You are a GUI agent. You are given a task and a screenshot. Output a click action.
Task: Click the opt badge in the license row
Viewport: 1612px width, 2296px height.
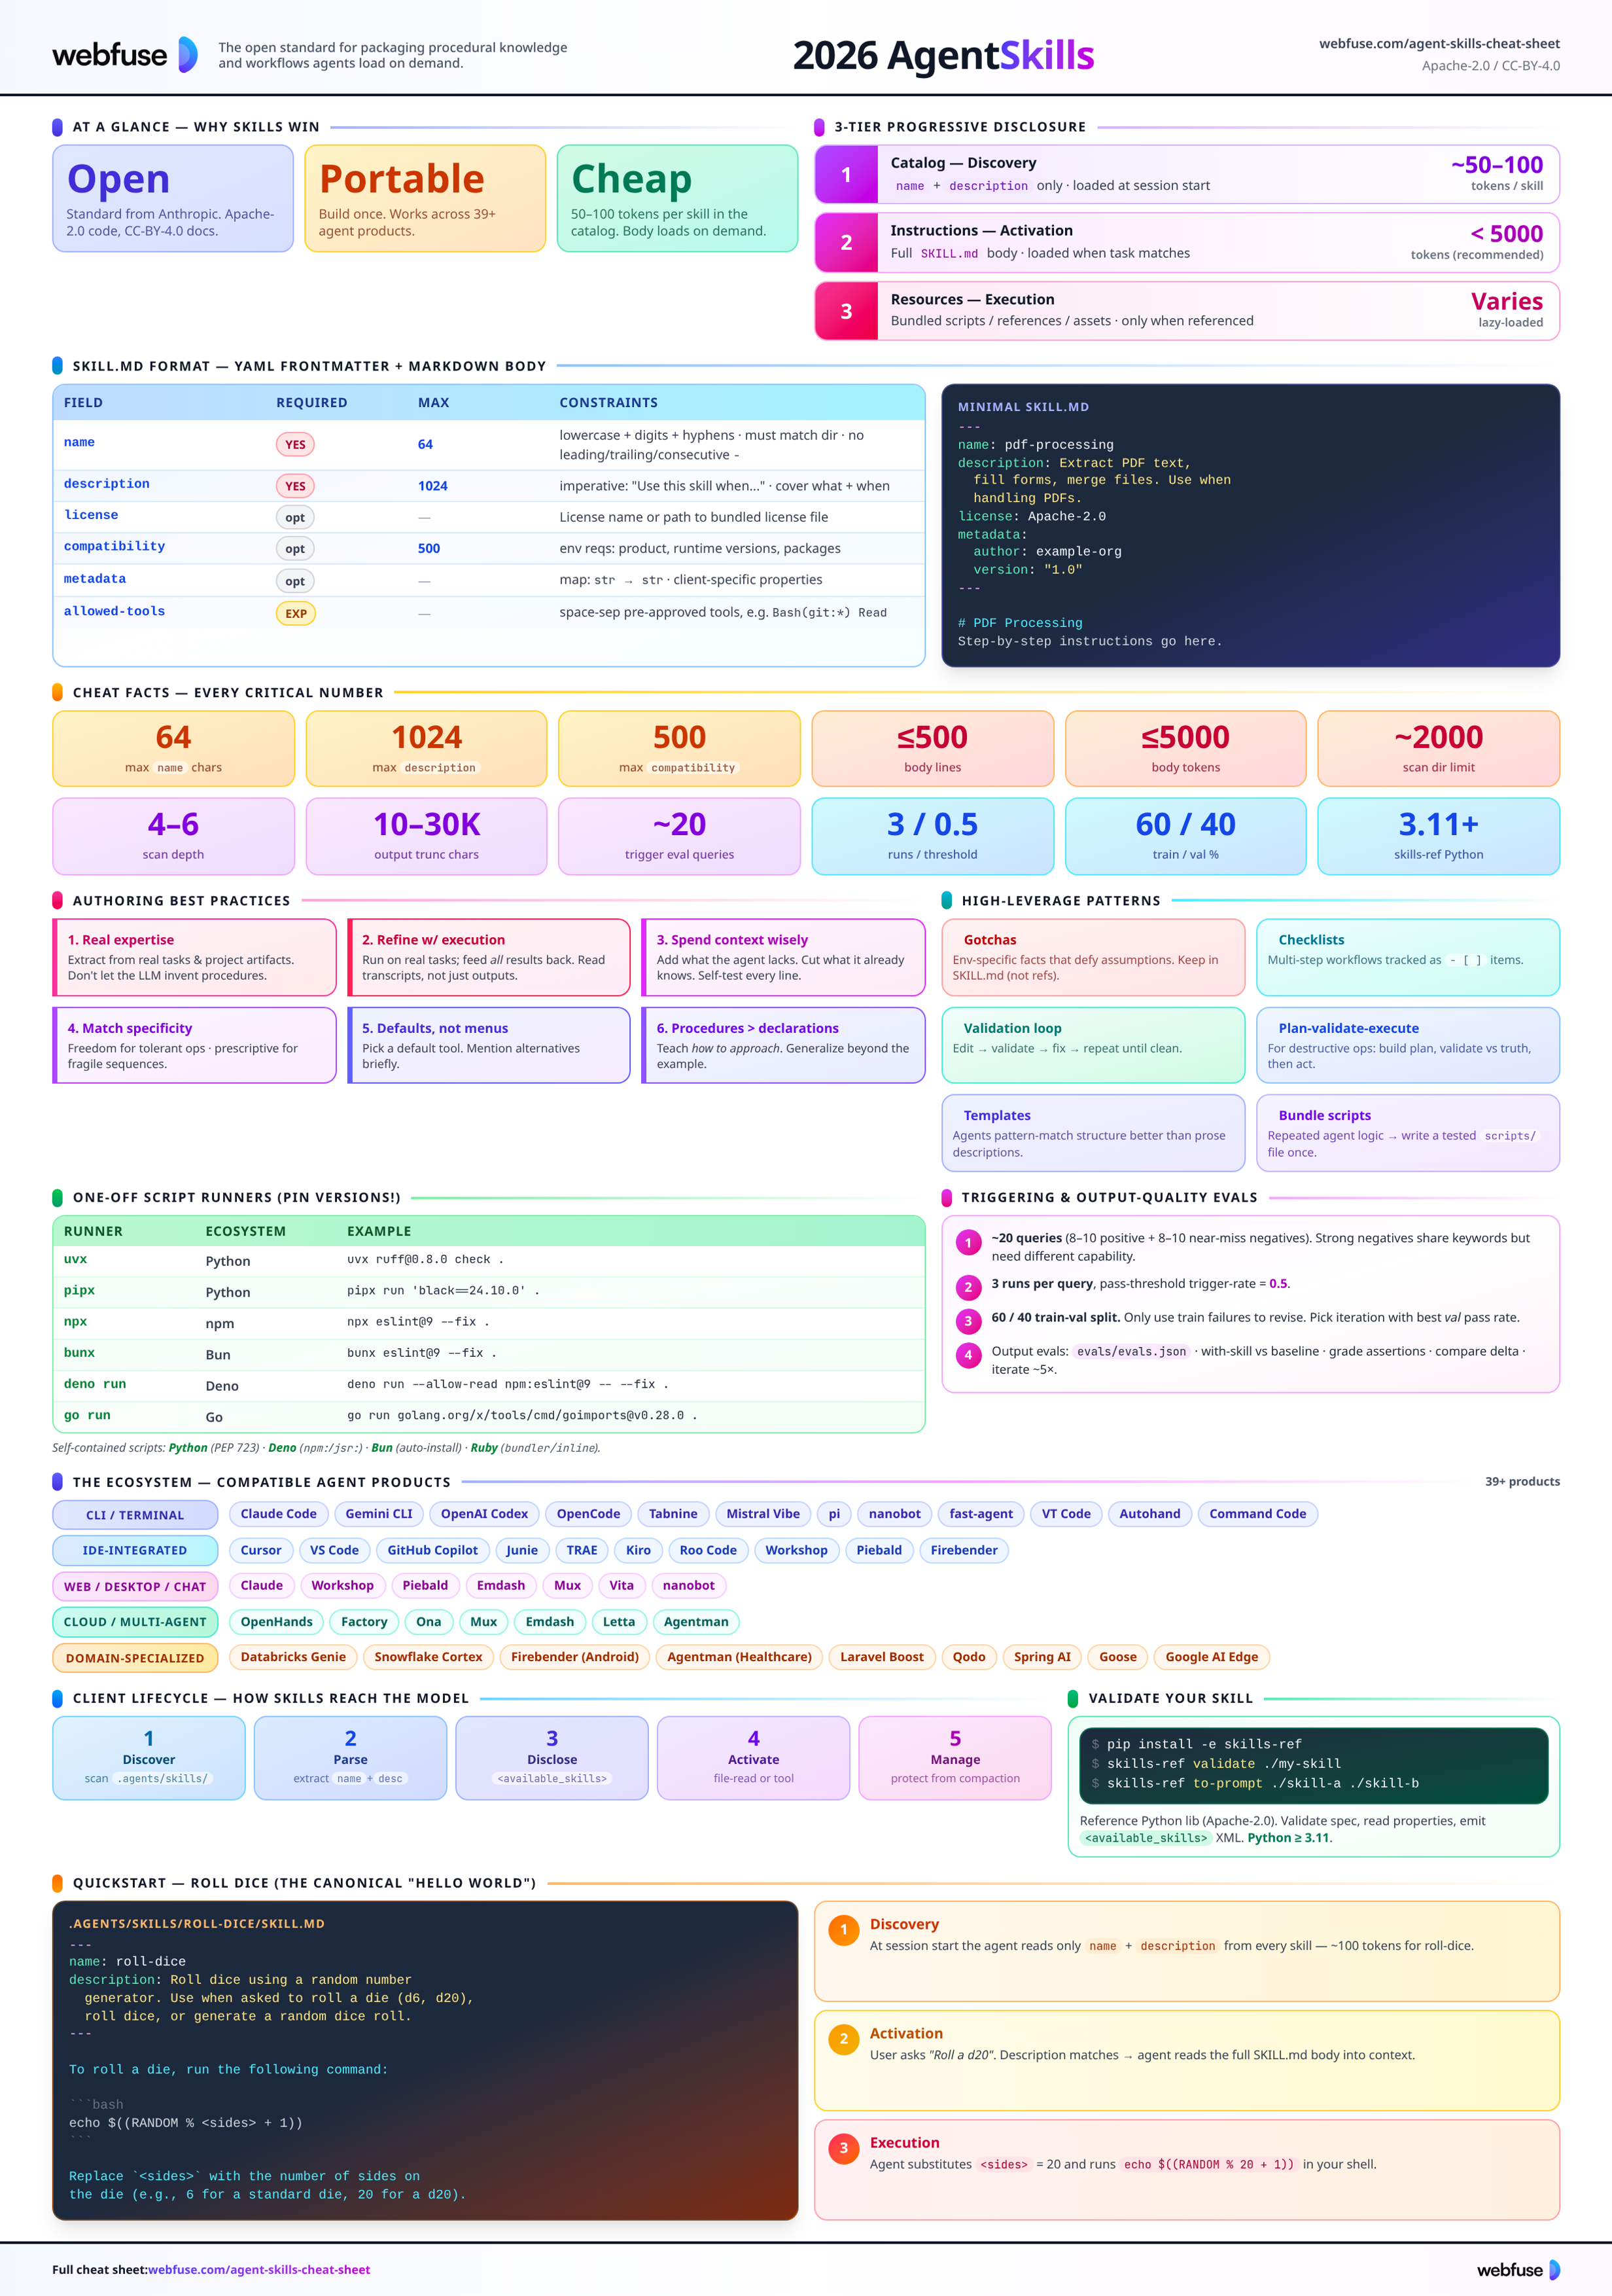click(295, 517)
